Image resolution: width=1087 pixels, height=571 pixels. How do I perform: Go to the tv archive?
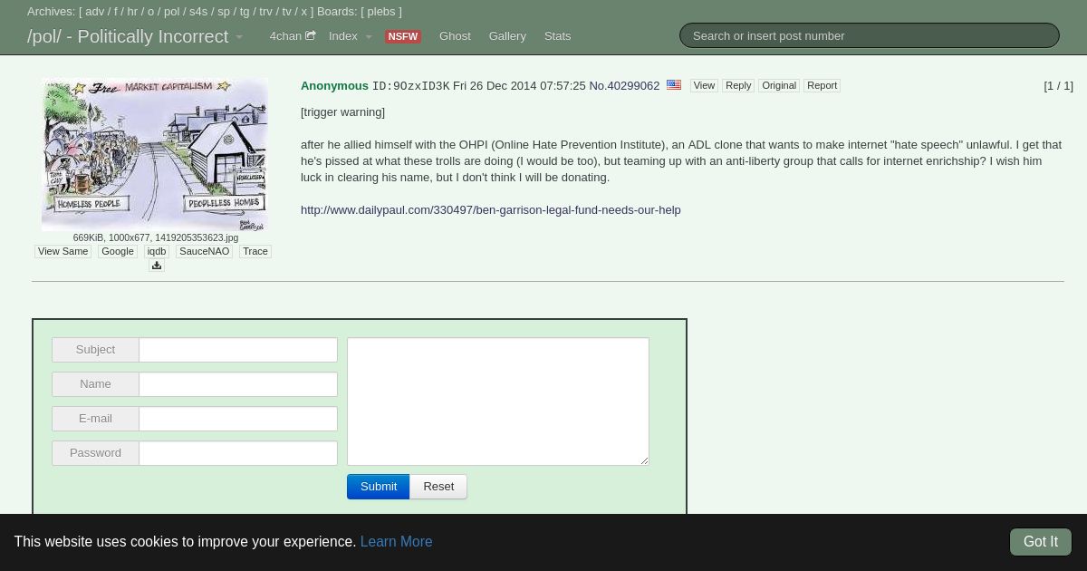click(287, 12)
